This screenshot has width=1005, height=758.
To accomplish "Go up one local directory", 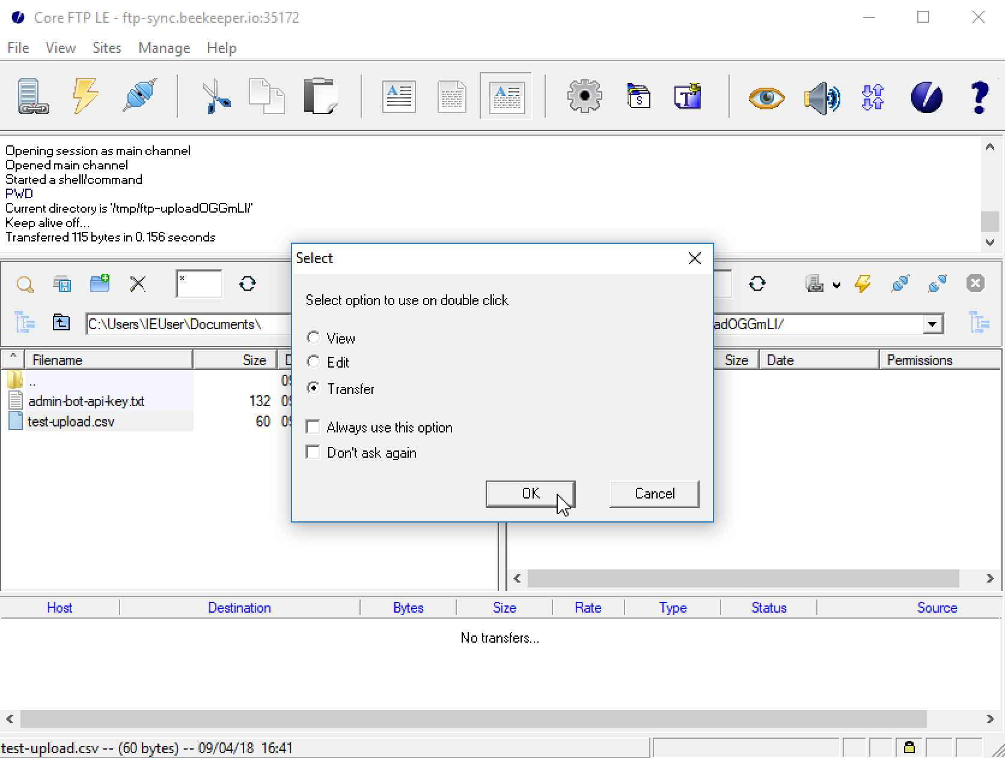I will click(61, 323).
